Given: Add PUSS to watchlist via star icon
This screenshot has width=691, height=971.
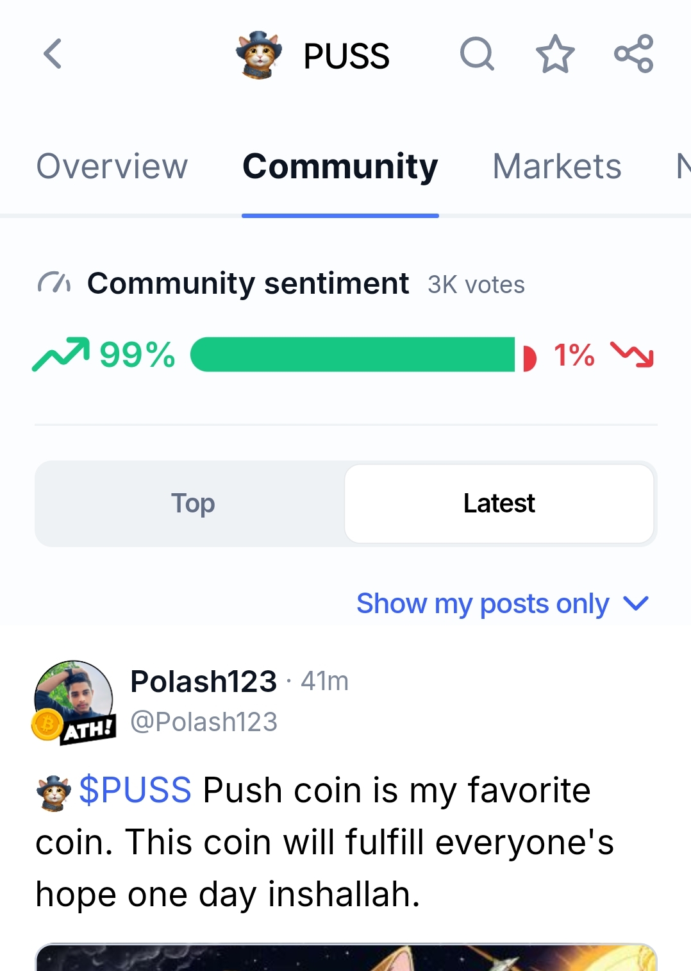Looking at the screenshot, I should tap(555, 54).
